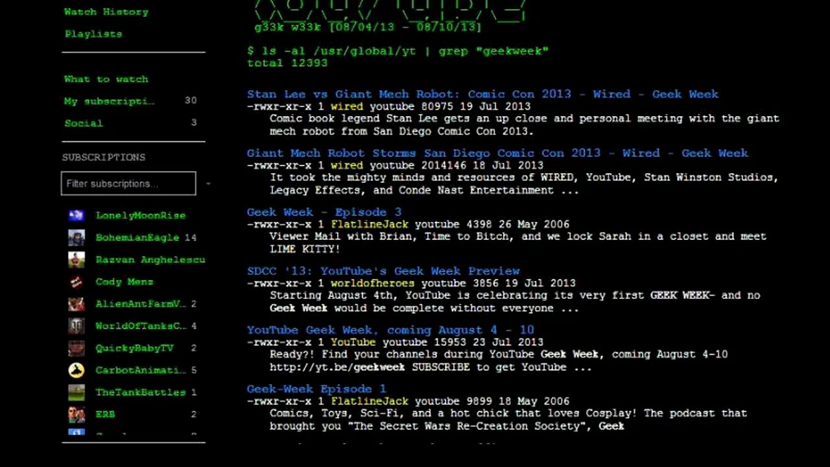Open My subscriptions feed

click(110, 101)
